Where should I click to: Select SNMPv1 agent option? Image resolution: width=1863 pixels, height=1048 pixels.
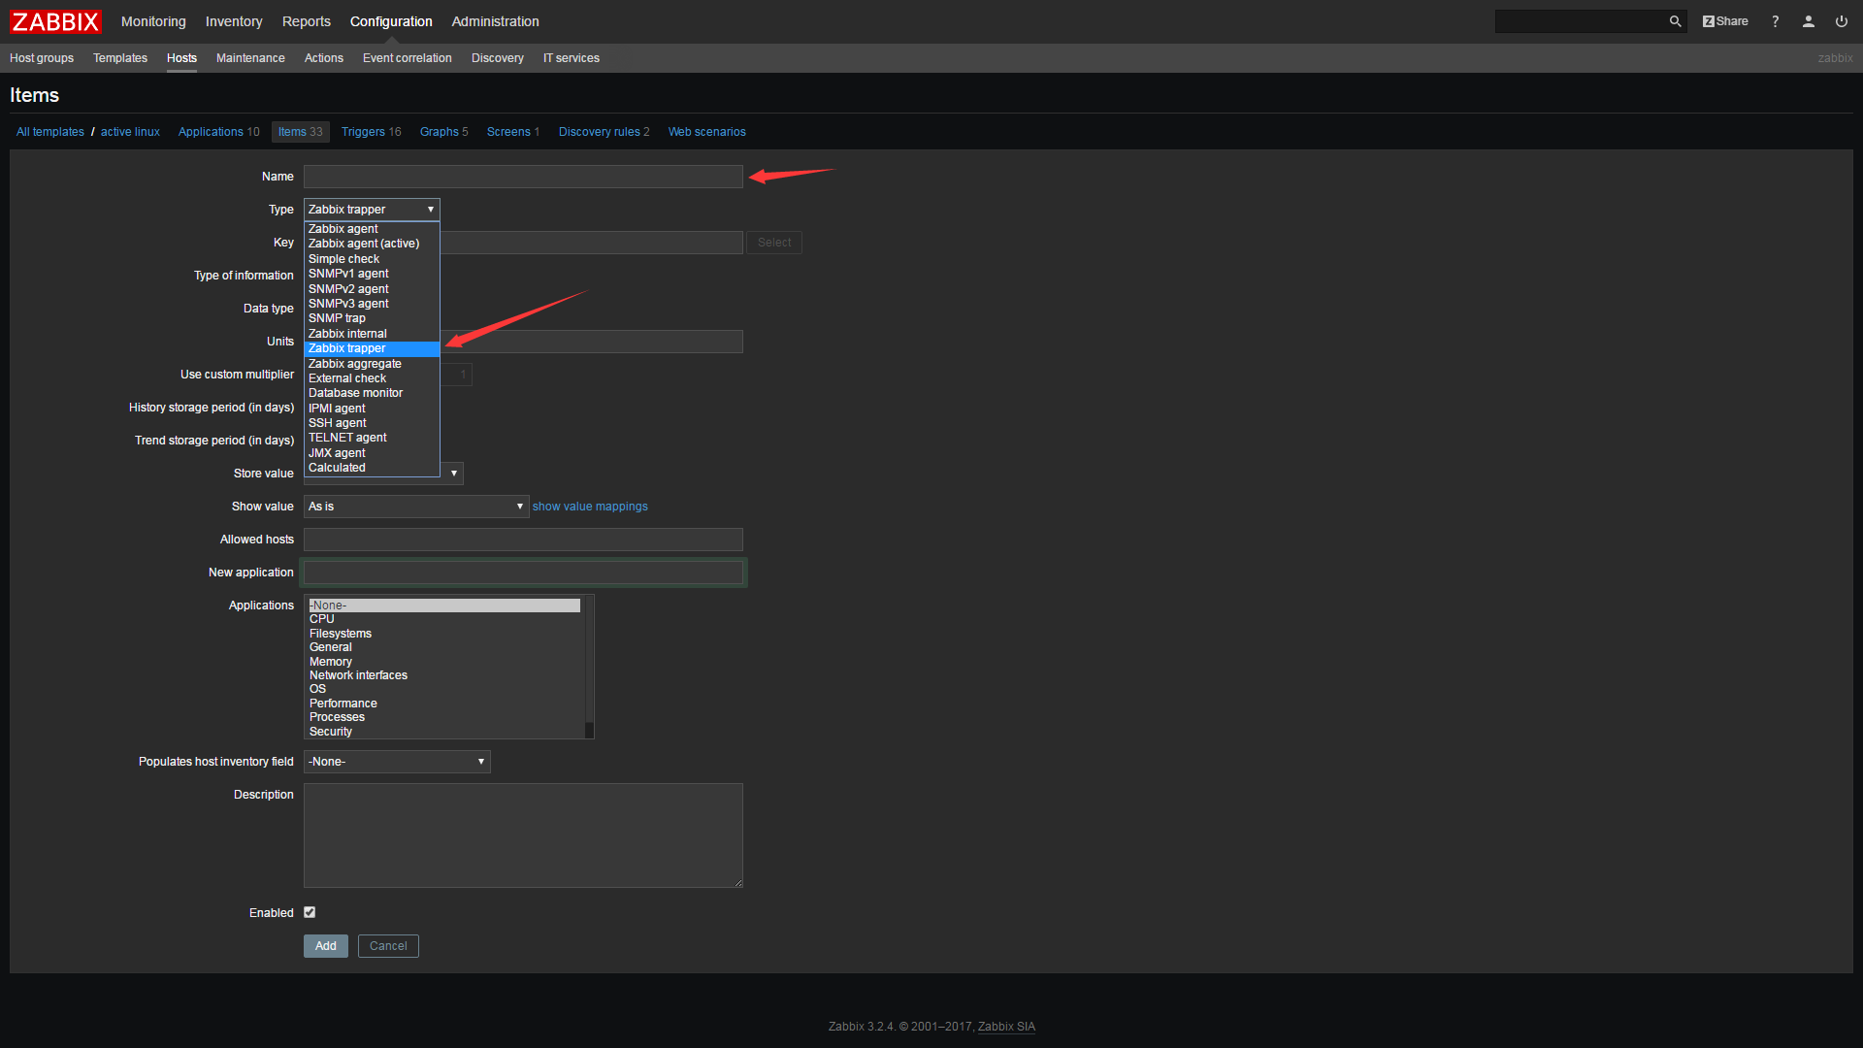(x=372, y=274)
